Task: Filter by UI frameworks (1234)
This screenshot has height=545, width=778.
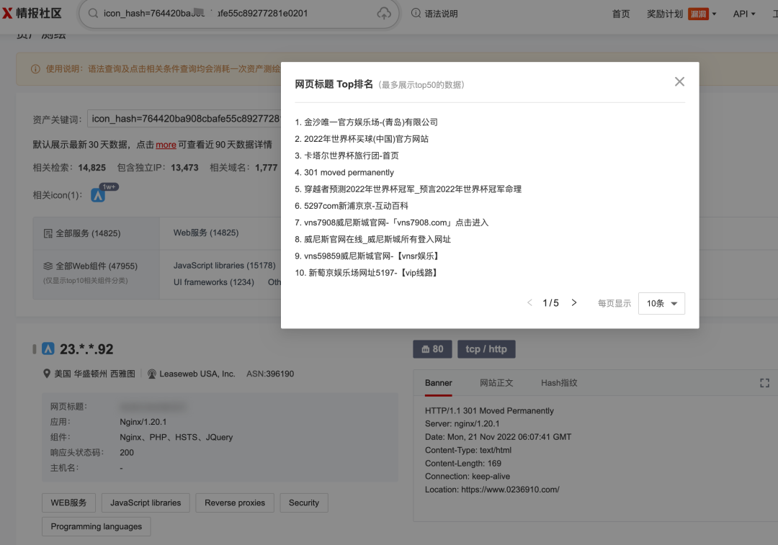Action: [x=213, y=282]
